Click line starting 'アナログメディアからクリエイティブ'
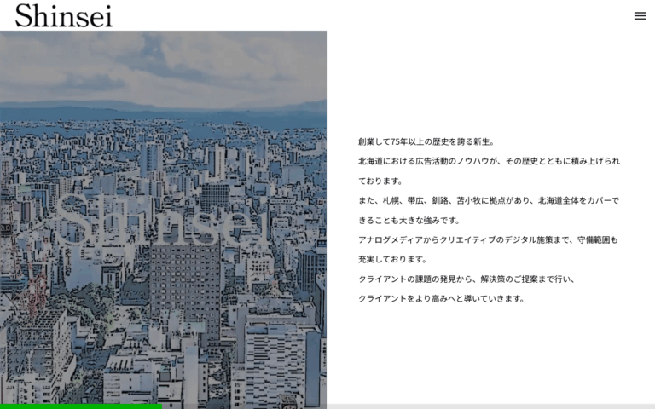The width and height of the screenshot is (655, 409). pos(488,240)
